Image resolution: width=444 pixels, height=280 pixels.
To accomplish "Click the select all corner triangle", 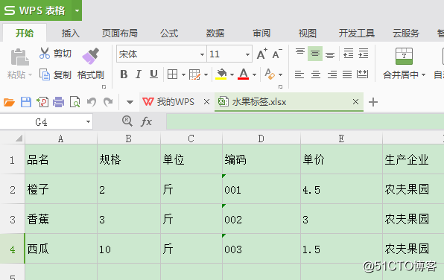I will coord(19,139).
